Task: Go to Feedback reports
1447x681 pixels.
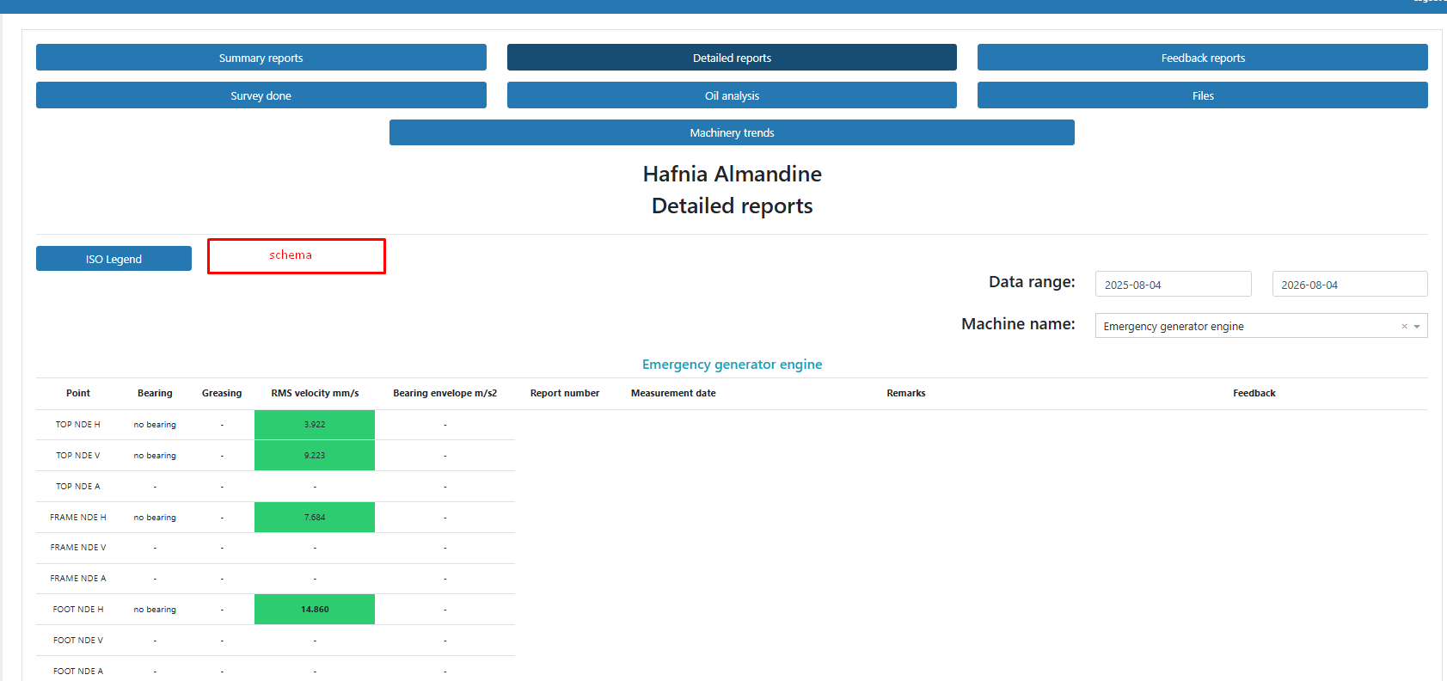Action: point(1203,58)
